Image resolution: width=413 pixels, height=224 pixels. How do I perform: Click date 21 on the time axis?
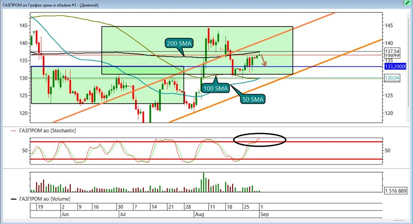[x=171, y=207]
